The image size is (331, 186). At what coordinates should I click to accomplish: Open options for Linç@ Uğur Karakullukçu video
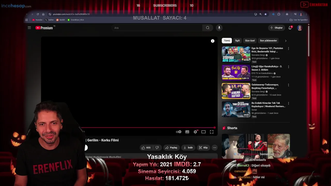(288, 67)
